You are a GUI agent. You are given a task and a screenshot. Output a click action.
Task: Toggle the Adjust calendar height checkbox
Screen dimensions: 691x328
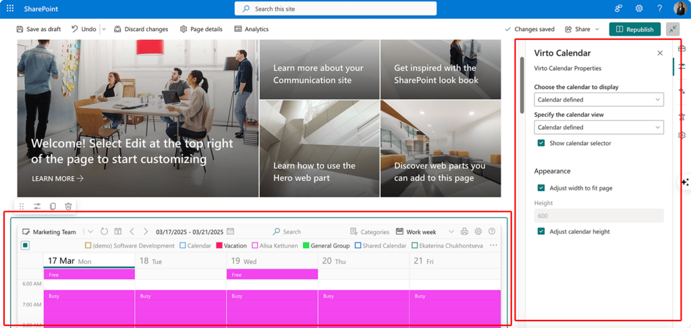[541, 231]
